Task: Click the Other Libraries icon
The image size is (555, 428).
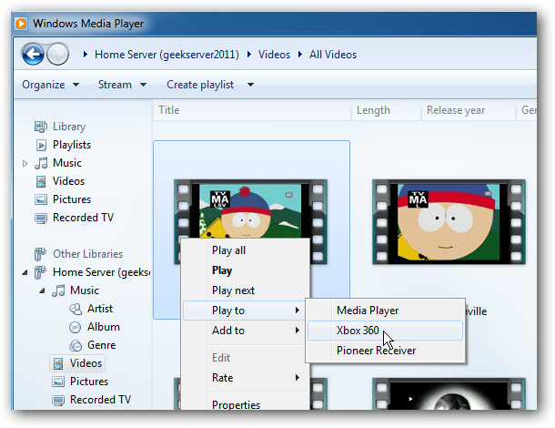Action: tap(40, 254)
